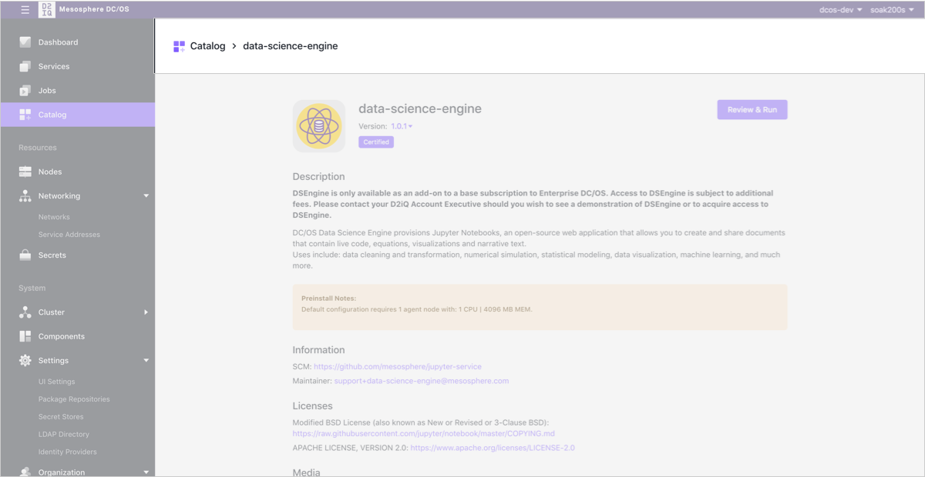The image size is (925, 477).
Task: Open the Service Addresses submenu item
Action: tap(69, 235)
